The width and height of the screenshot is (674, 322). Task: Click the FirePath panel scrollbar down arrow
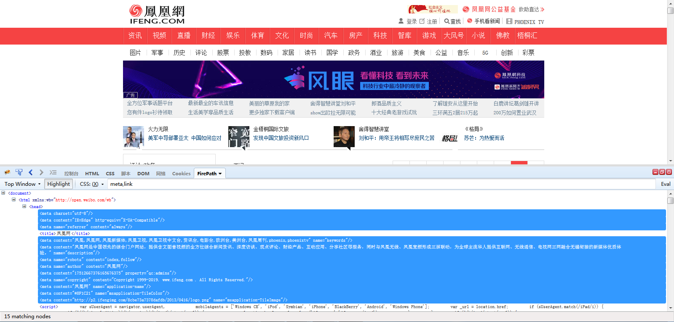click(x=670, y=308)
